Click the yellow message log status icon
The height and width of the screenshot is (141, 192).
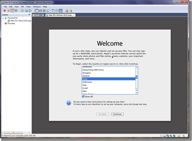tap(179, 136)
